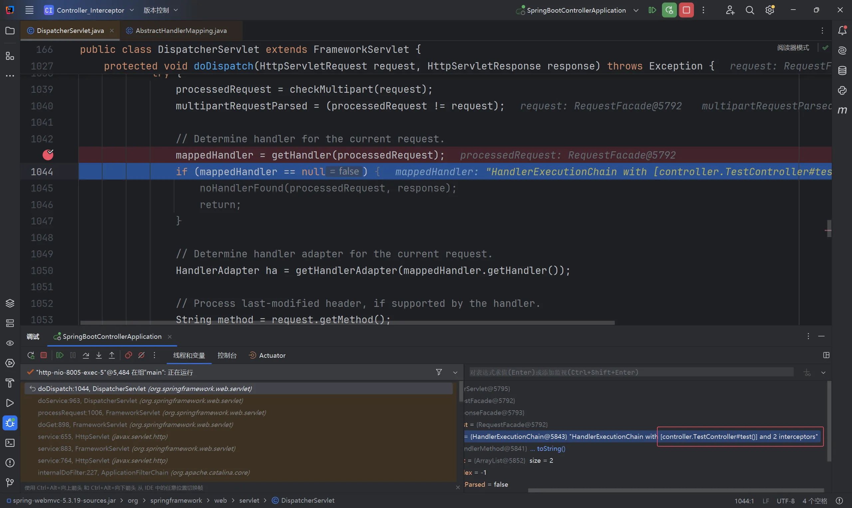Rerun SpringBootControllerApplication in debug
The height and width of the screenshot is (508, 852).
pos(31,355)
